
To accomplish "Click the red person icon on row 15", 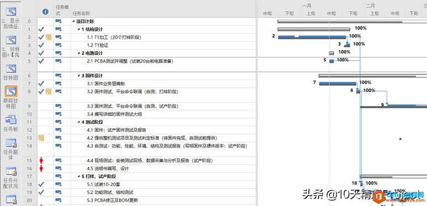I will pyautogui.click(x=41, y=161).
